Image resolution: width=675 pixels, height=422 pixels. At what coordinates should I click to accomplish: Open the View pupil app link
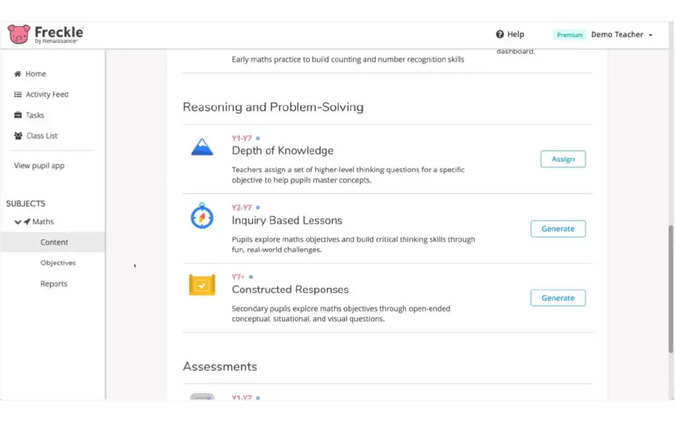pyautogui.click(x=39, y=166)
